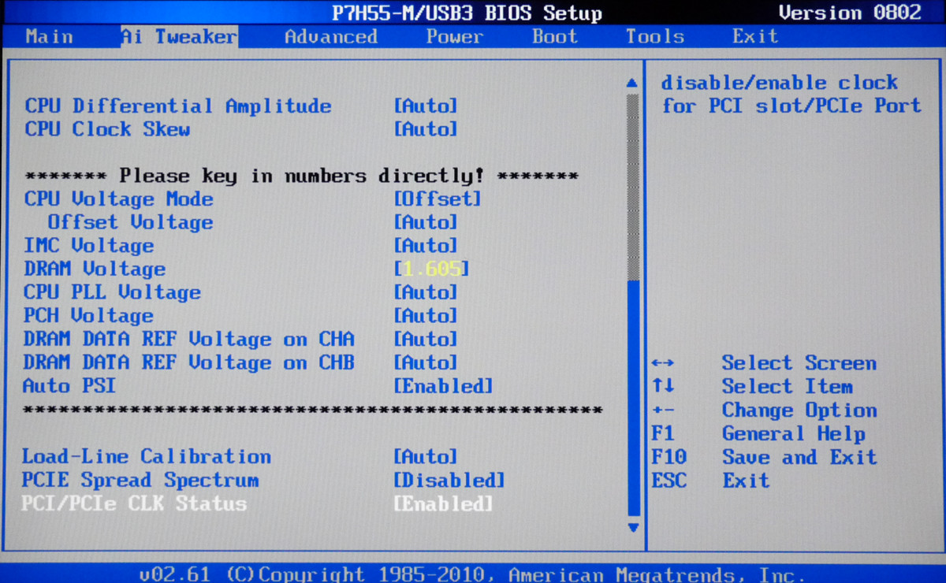
Task: Change the Load-Line Calibration value
Action: click(426, 456)
